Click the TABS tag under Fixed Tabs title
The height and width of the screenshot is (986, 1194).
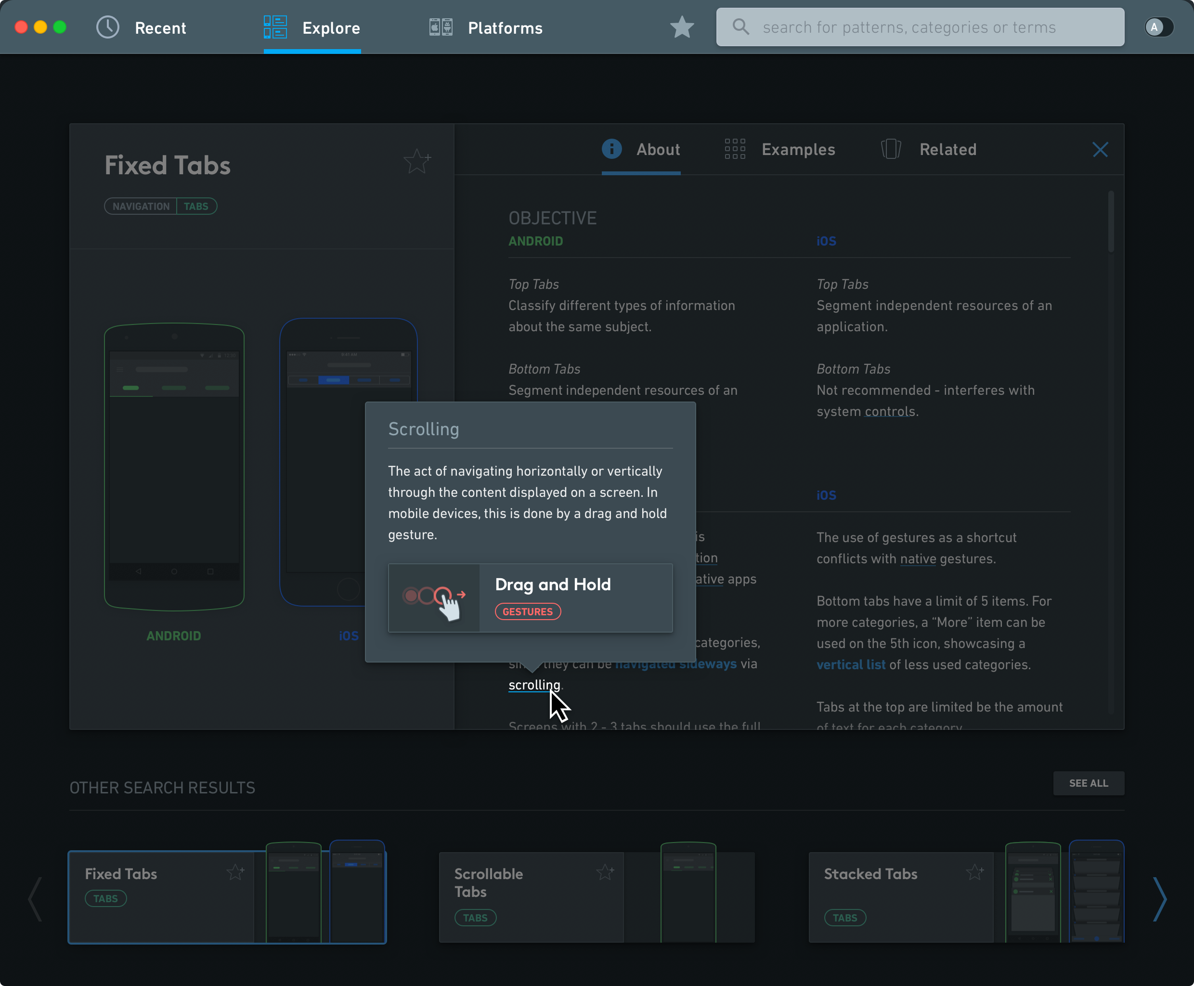coord(196,206)
